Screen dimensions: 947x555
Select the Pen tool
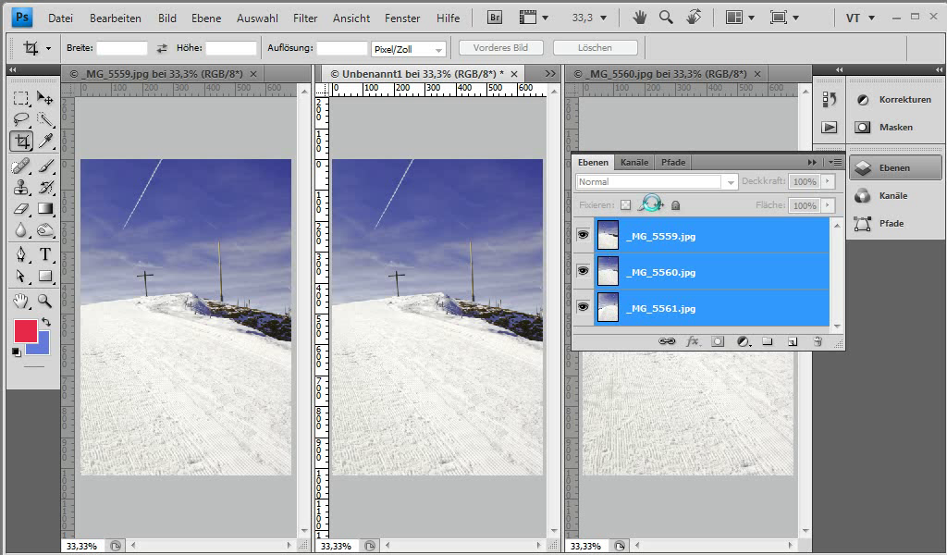coord(21,254)
